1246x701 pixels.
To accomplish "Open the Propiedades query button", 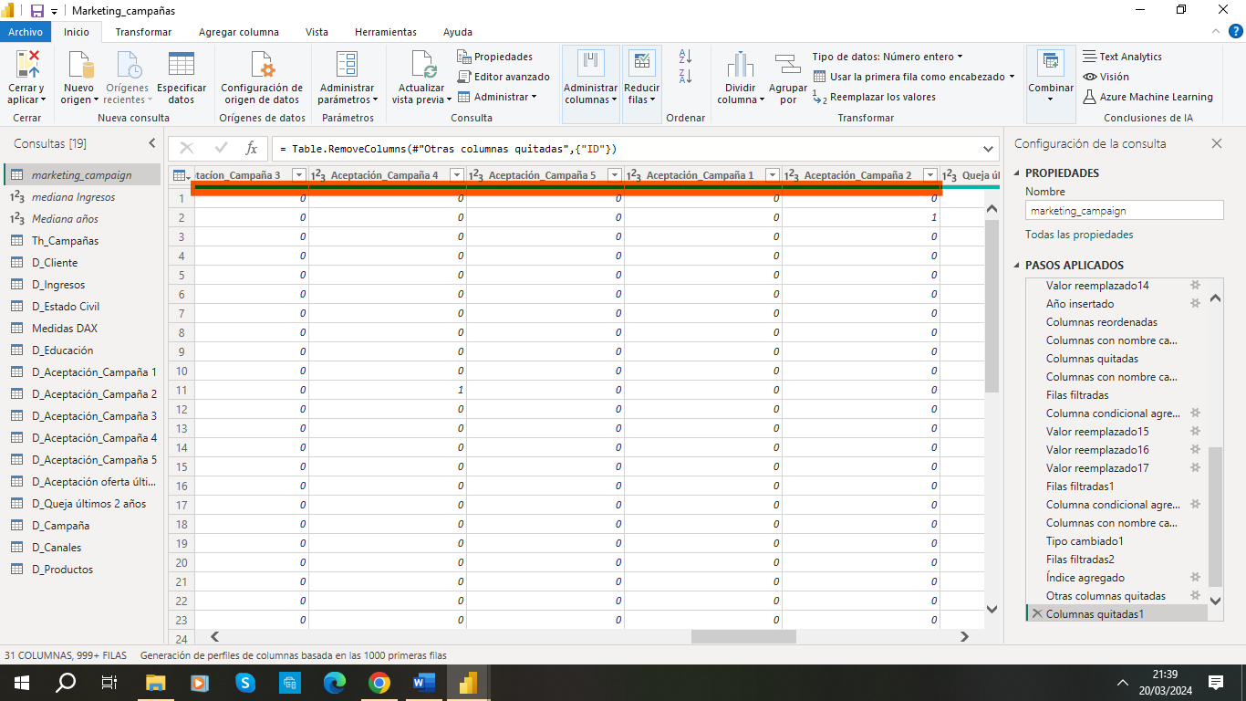I will click(494, 57).
